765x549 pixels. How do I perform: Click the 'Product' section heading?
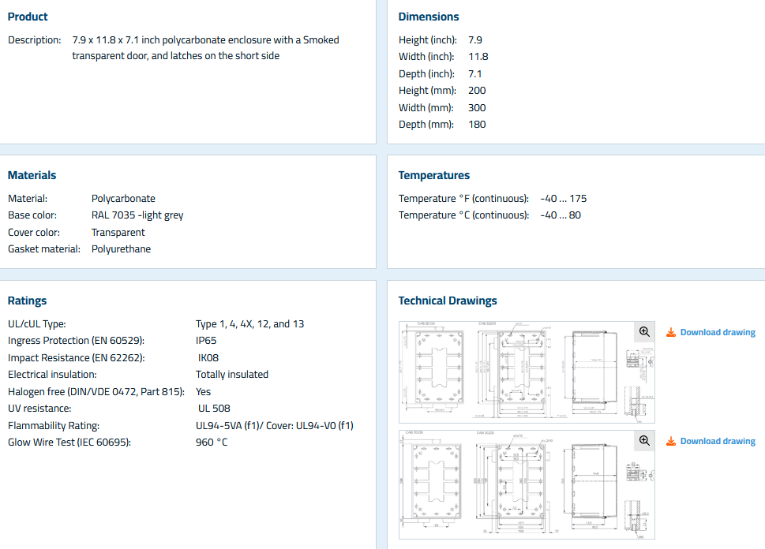pyautogui.click(x=28, y=17)
